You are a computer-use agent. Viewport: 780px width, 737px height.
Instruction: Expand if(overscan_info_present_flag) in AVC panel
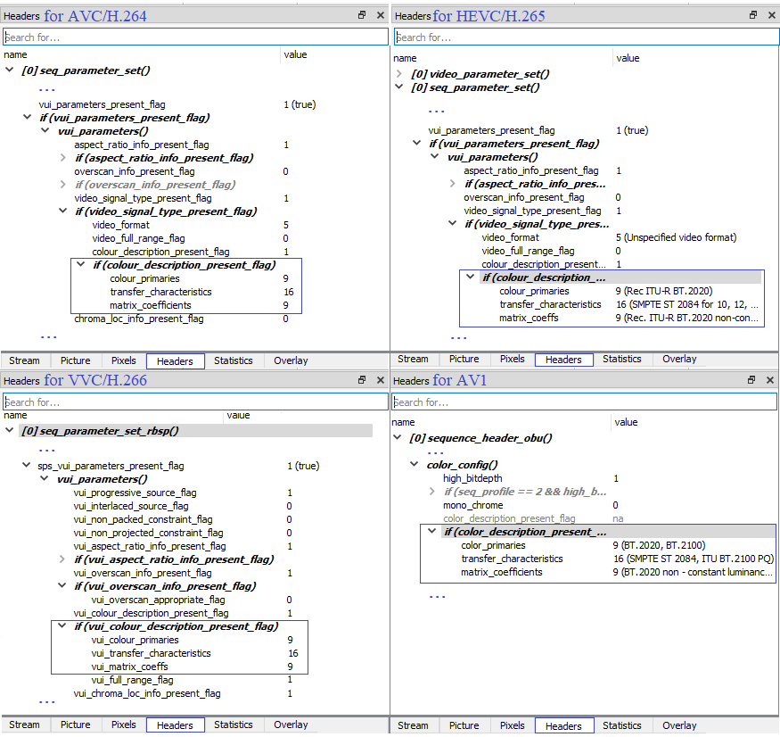coord(62,184)
